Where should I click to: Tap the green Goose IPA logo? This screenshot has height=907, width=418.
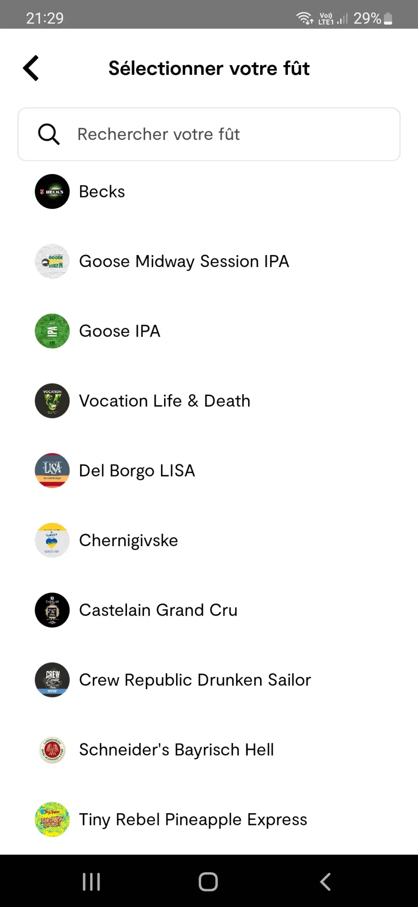[52, 331]
